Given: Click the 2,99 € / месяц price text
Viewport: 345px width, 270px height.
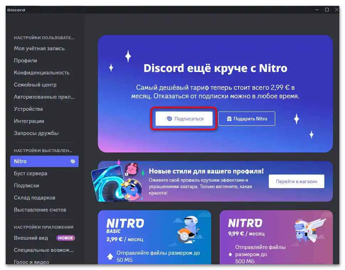Looking at the screenshot, I should [x=125, y=239].
